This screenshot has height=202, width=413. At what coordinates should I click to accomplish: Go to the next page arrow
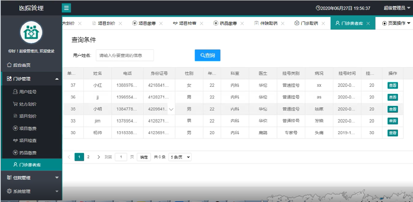pos(99,157)
